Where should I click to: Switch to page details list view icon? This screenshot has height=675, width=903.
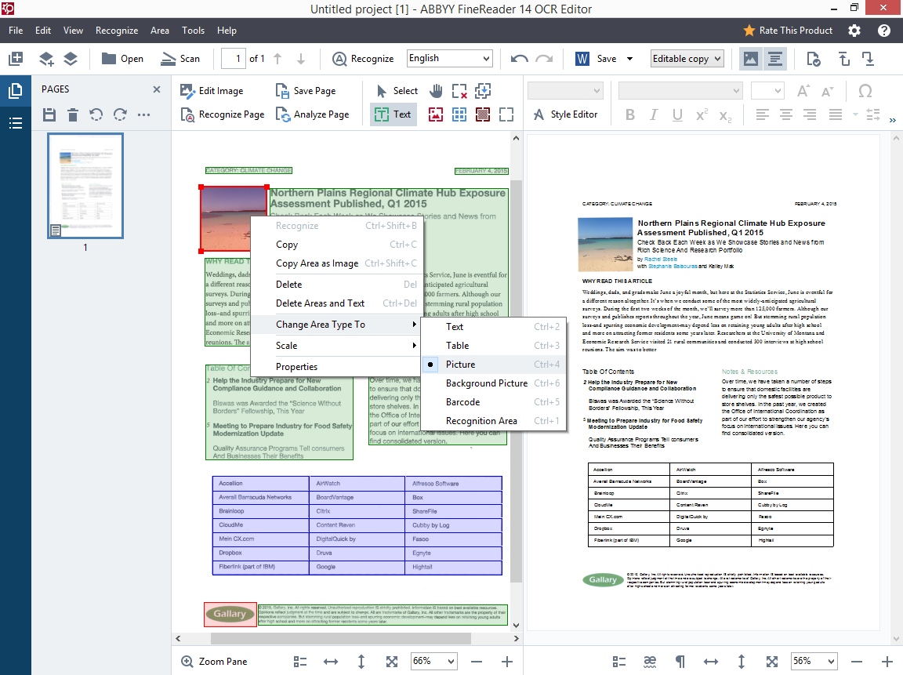[x=16, y=122]
